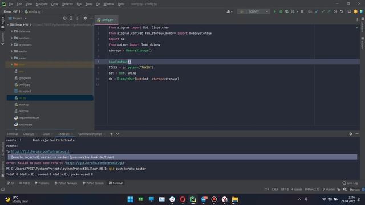Expand the keyboards folder
Viewport: 365px width, 205px height.
[x=12, y=44]
